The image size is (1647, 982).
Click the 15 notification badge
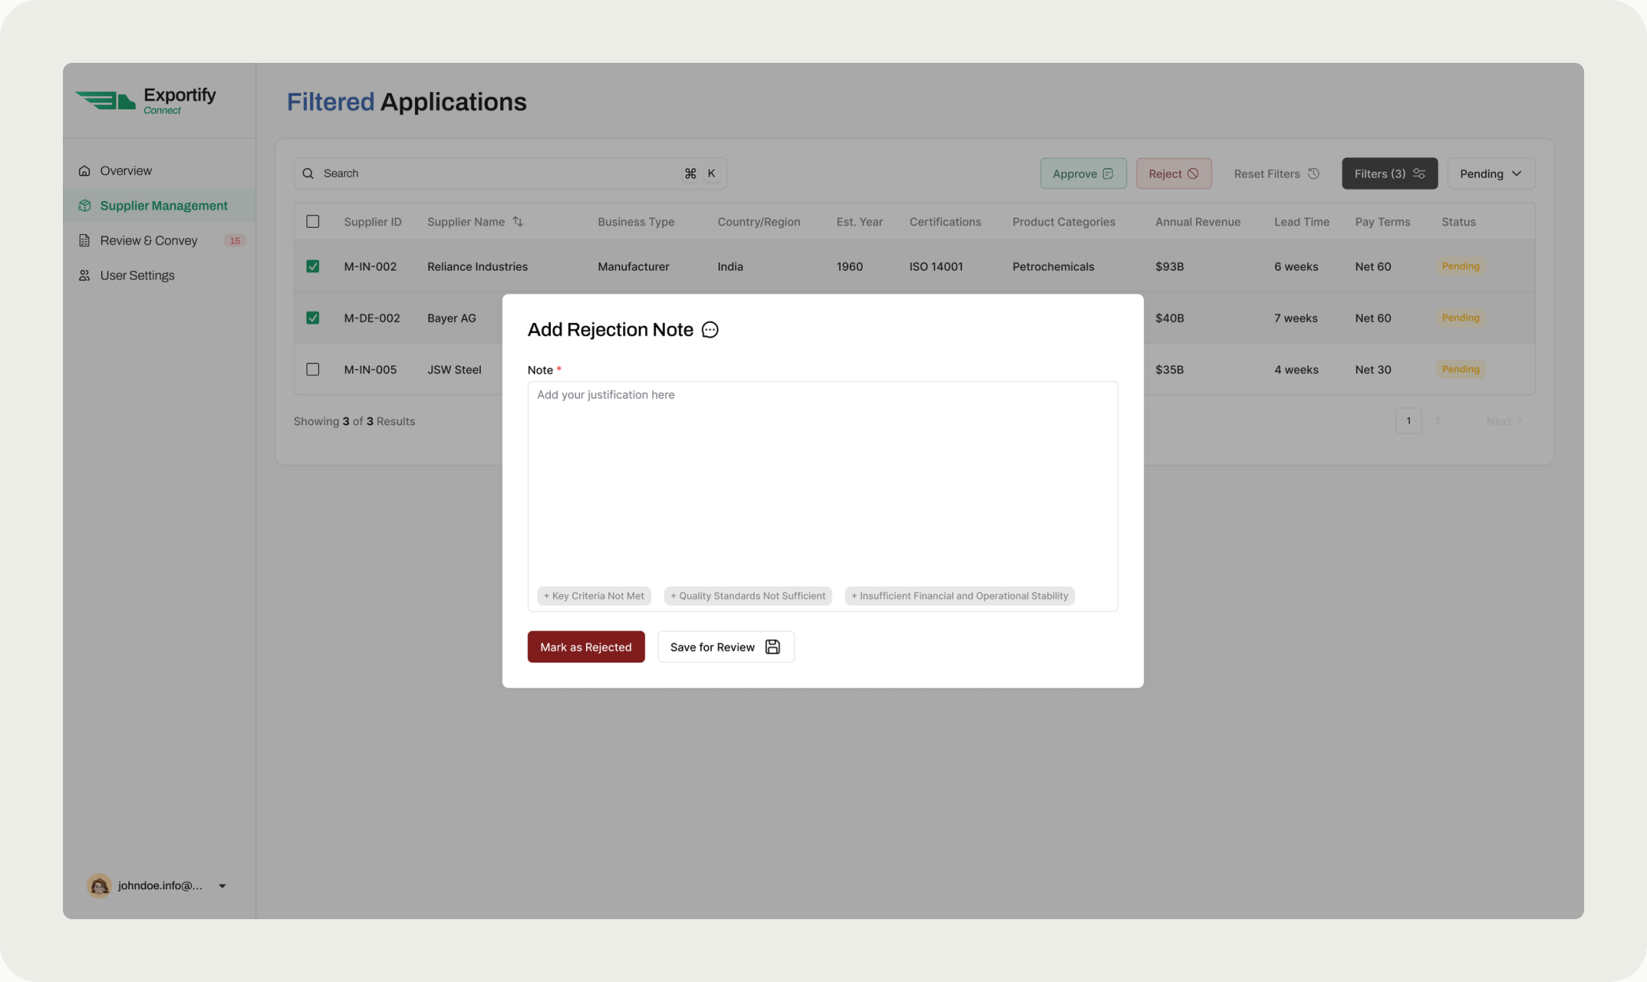[234, 240]
